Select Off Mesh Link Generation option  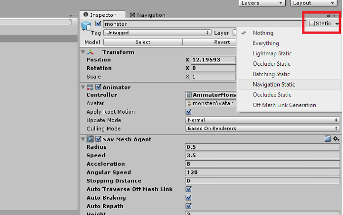coord(289,105)
